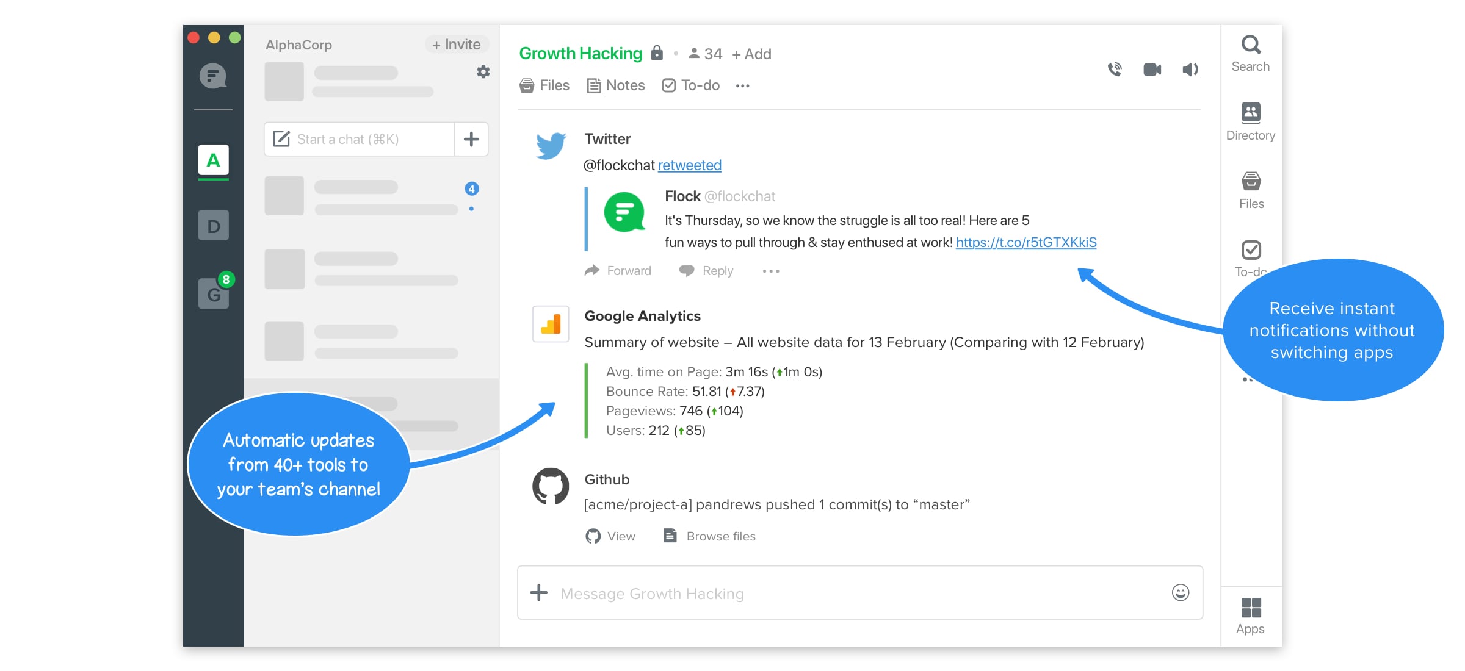Switch to team D in sidebar
This screenshot has height=671, width=1465.
point(213,226)
